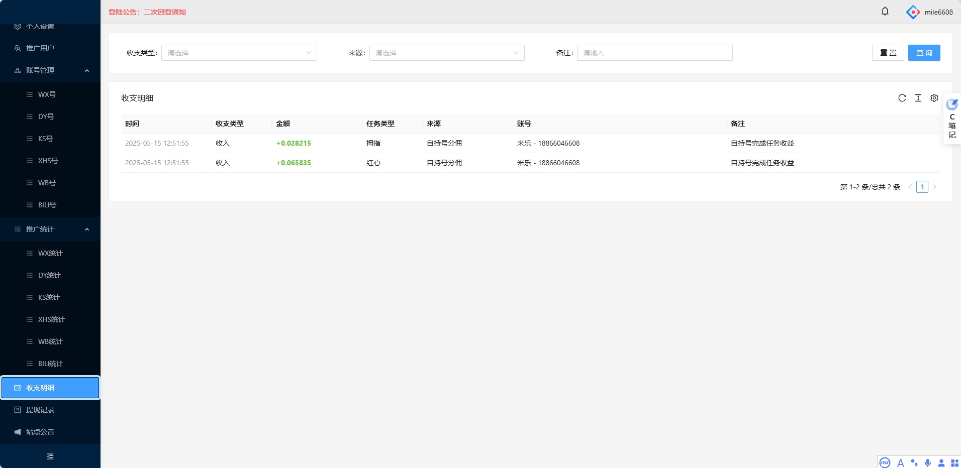The width and height of the screenshot is (961, 468).
Task: Collapse sidebar with bottom menu icon
Action: (50, 456)
